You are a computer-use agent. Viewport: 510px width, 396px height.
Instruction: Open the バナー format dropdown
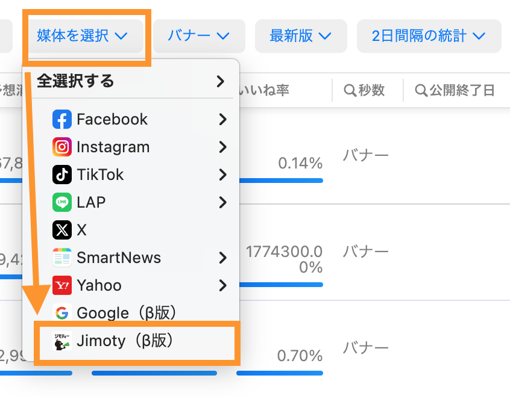click(x=198, y=36)
